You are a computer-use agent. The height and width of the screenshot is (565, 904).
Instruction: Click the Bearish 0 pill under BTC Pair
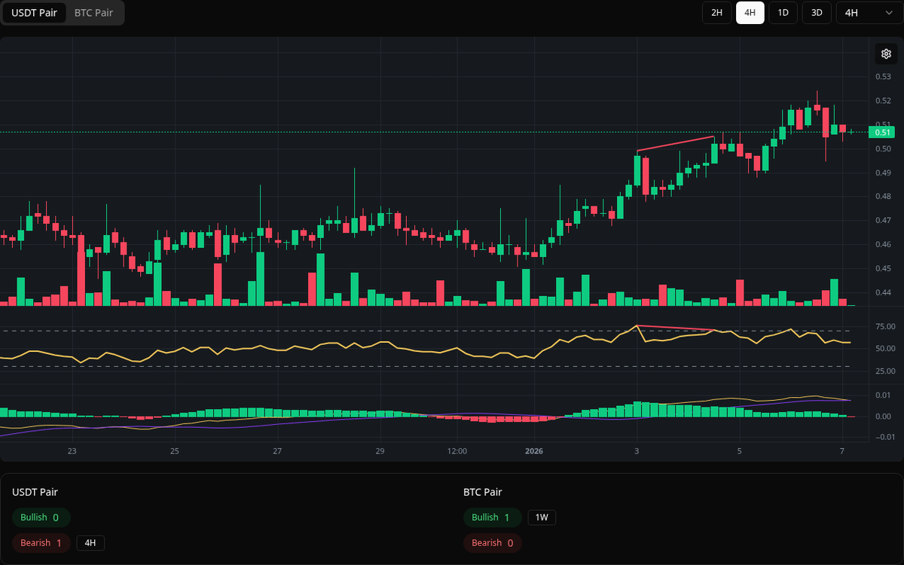click(492, 542)
